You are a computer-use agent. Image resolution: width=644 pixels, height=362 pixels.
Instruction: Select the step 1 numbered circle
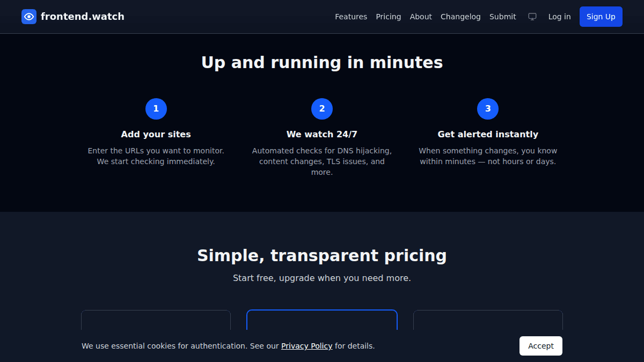156,109
